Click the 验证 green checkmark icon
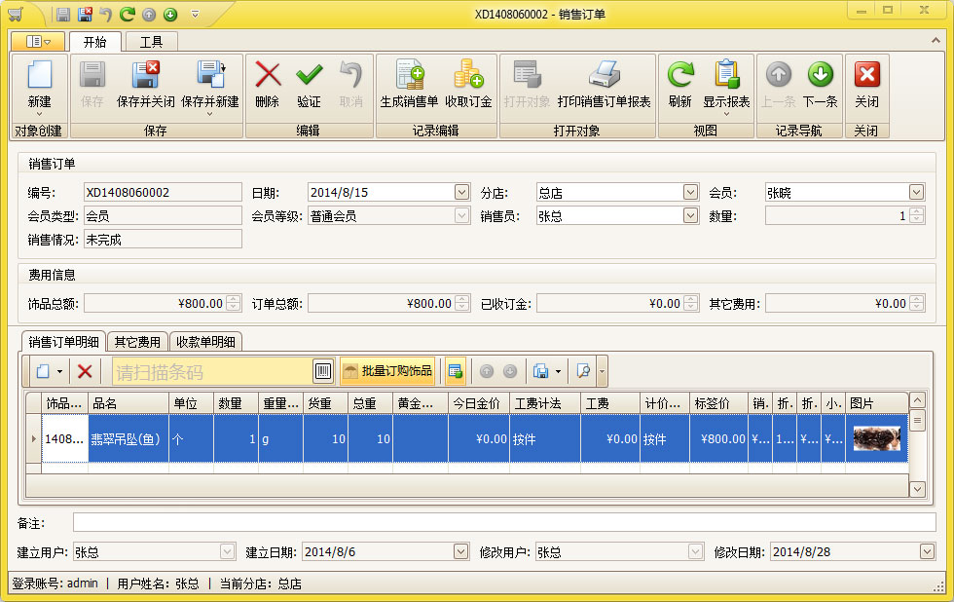Image resolution: width=954 pixels, height=602 pixels. click(x=310, y=75)
